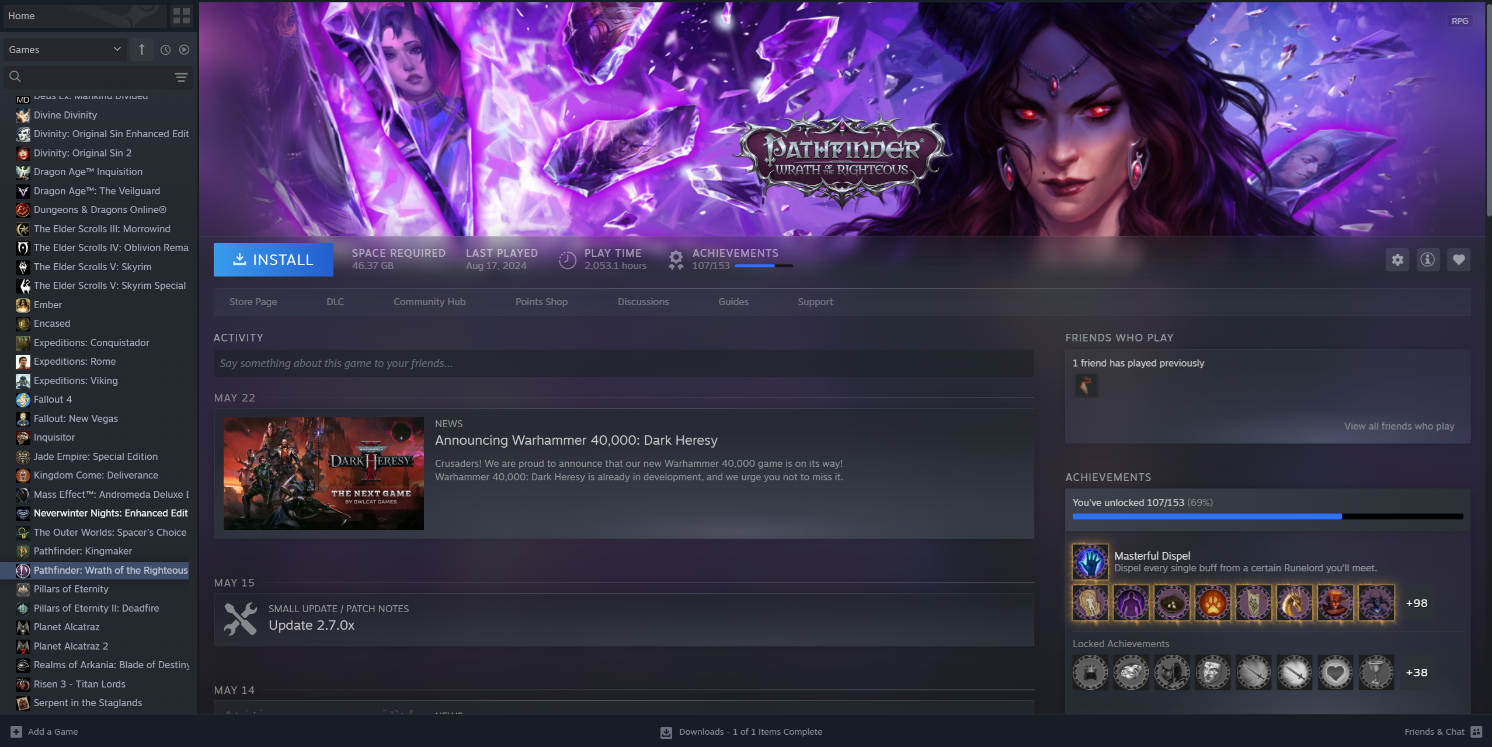Open Friends & Chat icon
The height and width of the screenshot is (747, 1492).
[x=1476, y=732]
